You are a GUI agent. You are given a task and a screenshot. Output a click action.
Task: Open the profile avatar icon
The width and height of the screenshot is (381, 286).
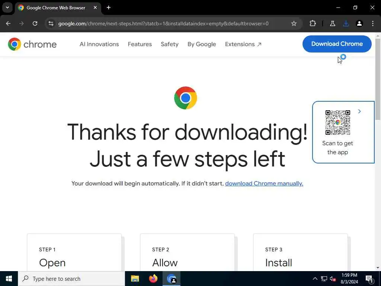(359, 23)
